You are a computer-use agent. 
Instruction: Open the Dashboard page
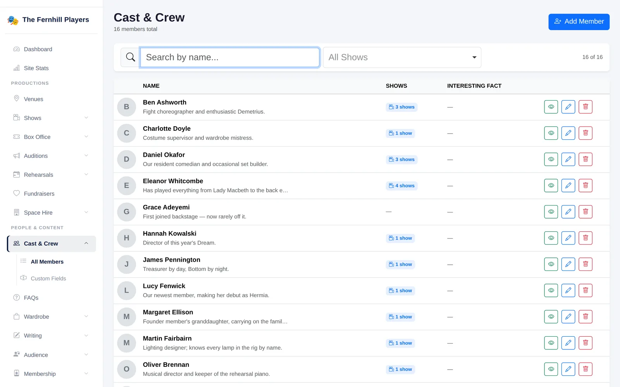(52, 49)
